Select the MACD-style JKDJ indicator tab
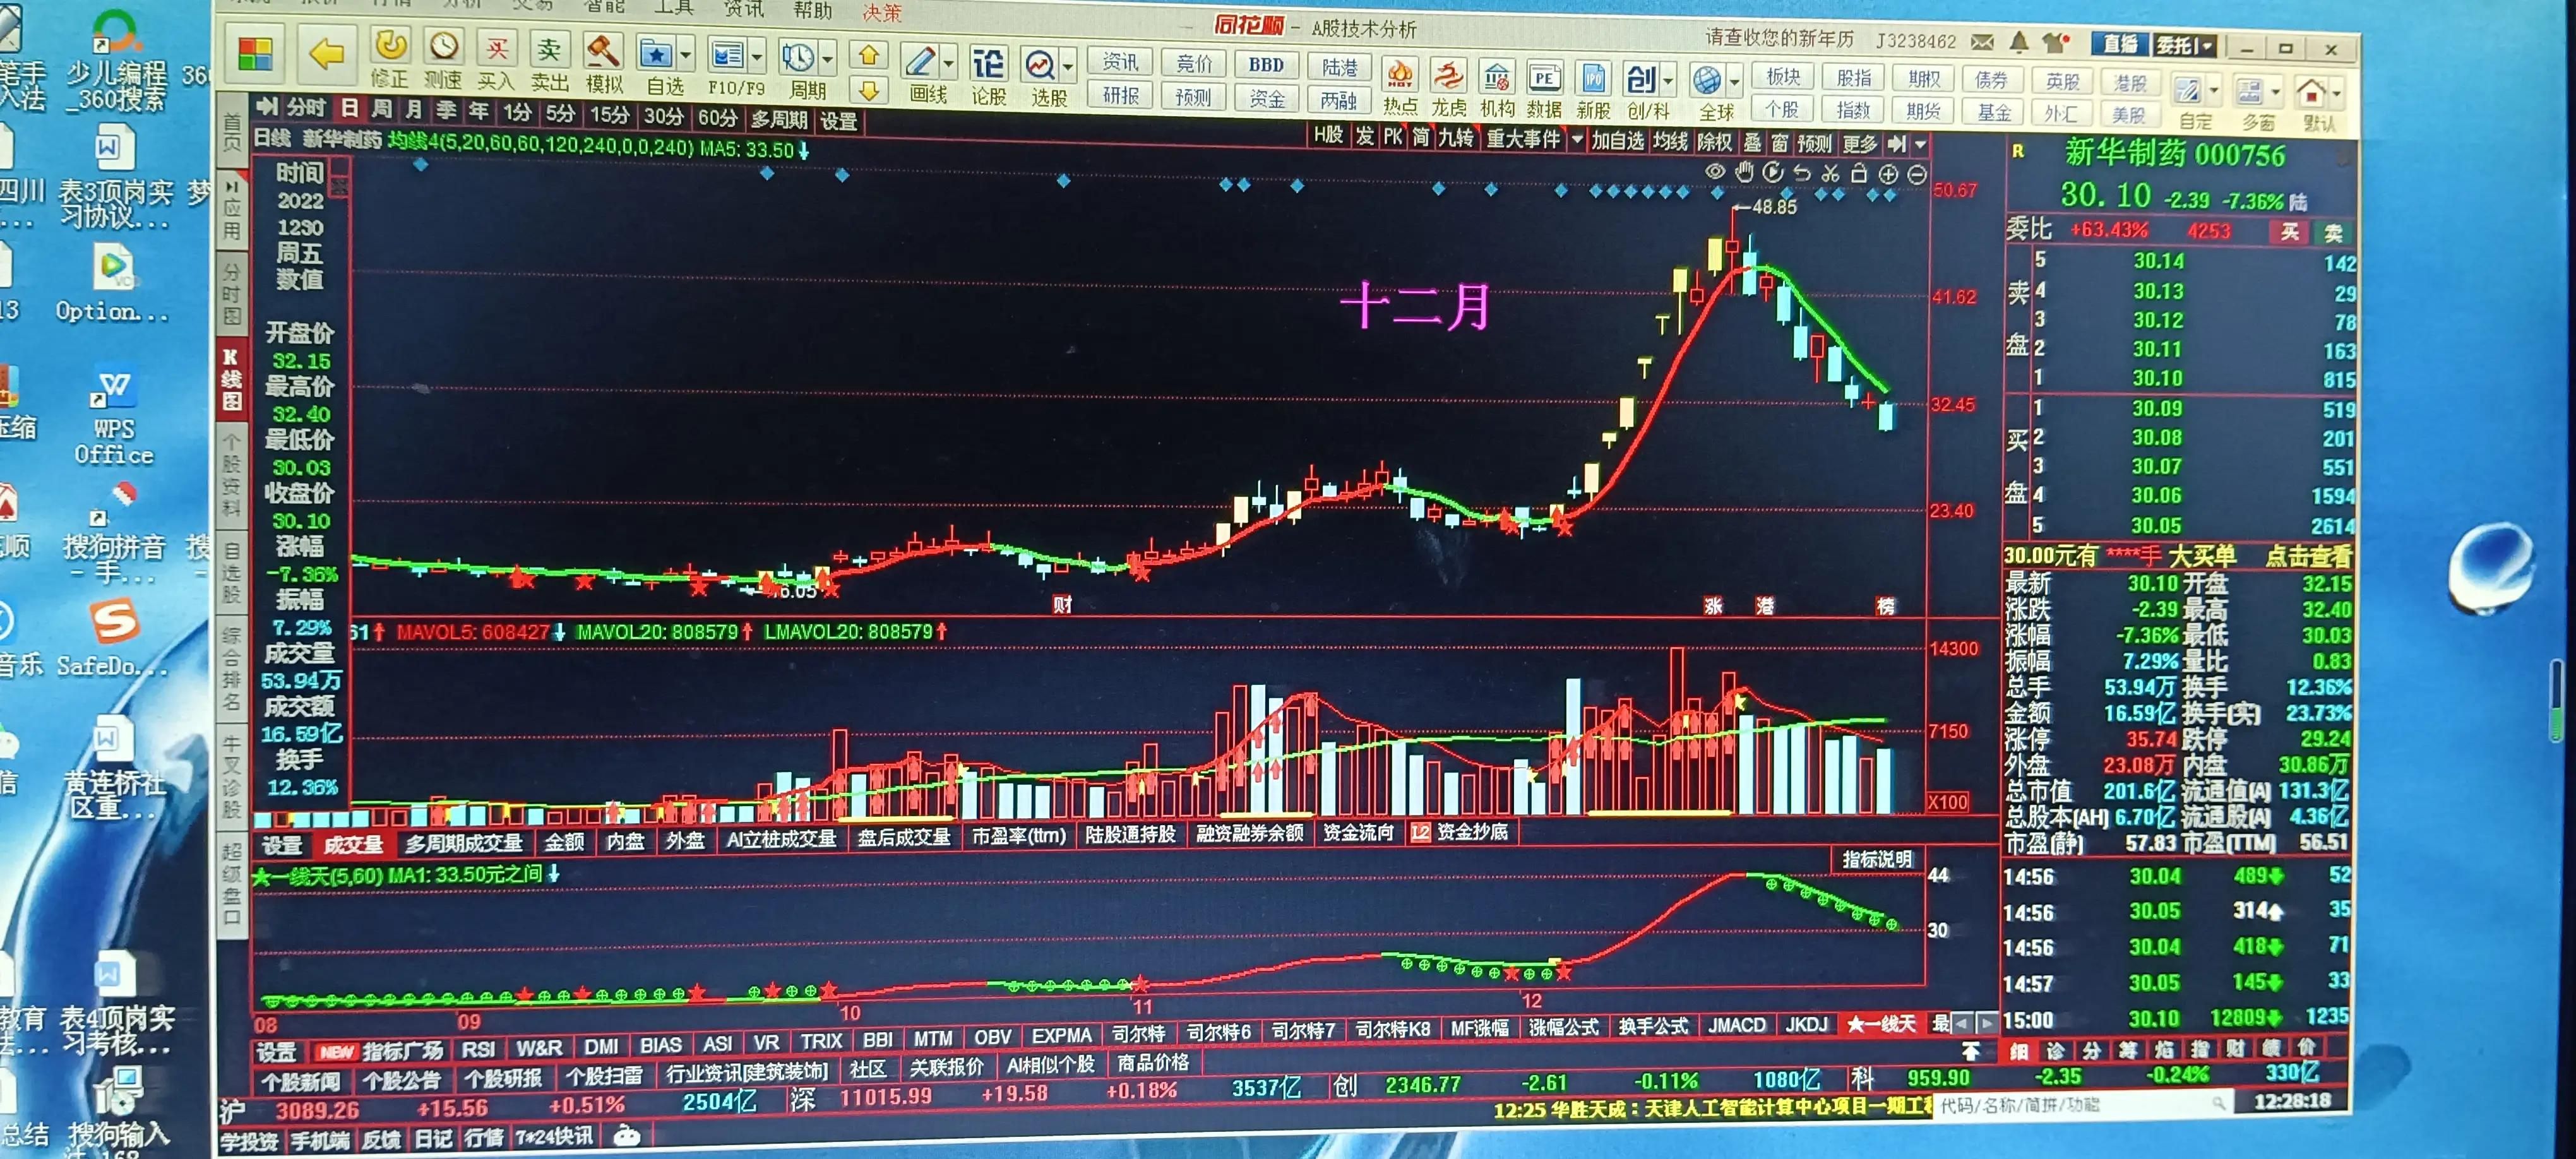 1806,1025
